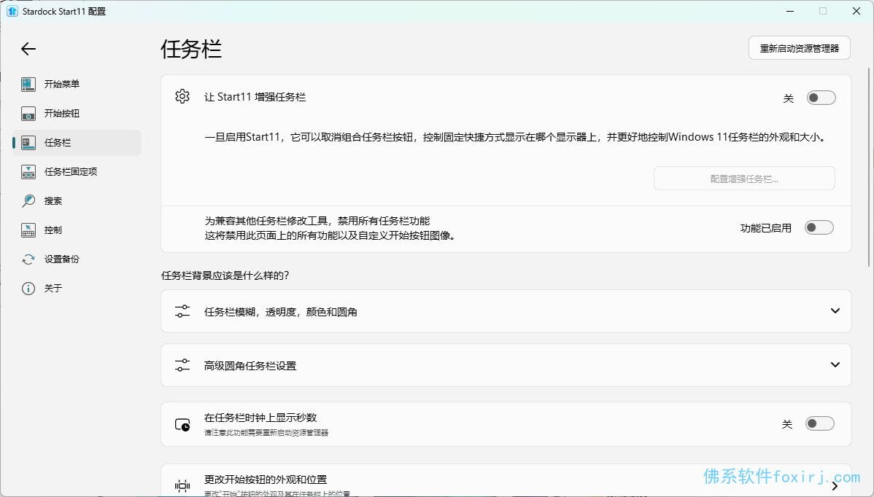Open the 任务栏固定项 section
Screen dimensions: 874x497
click(x=77, y=172)
